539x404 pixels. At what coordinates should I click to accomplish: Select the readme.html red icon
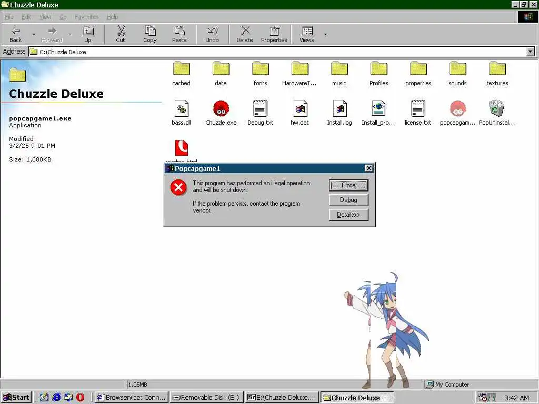182,148
